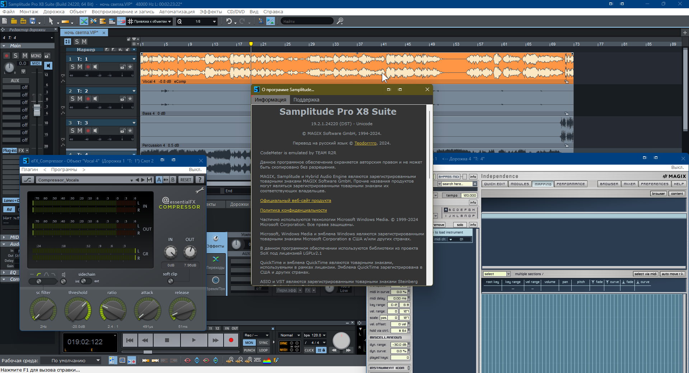Save compressor preset with the floppy icon
689x373 pixels.
click(x=150, y=180)
